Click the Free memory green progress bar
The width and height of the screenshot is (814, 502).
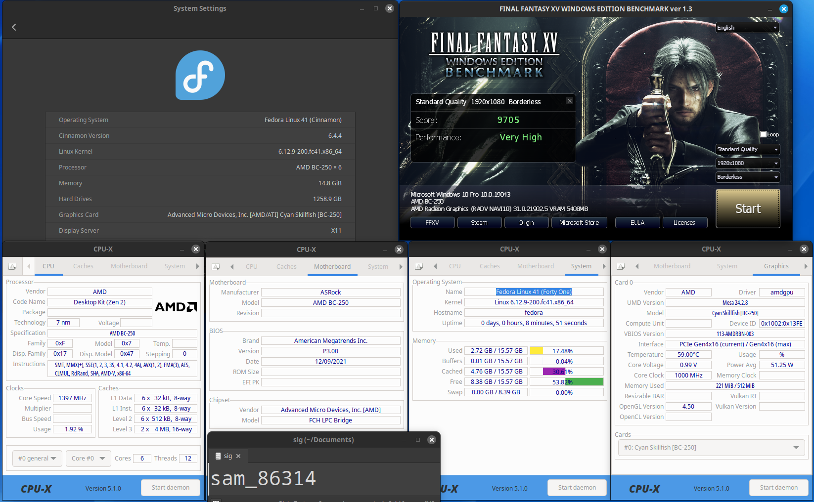pyautogui.click(x=566, y=382)
